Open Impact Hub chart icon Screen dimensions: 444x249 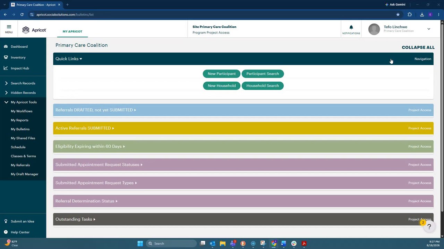point(6,68)
